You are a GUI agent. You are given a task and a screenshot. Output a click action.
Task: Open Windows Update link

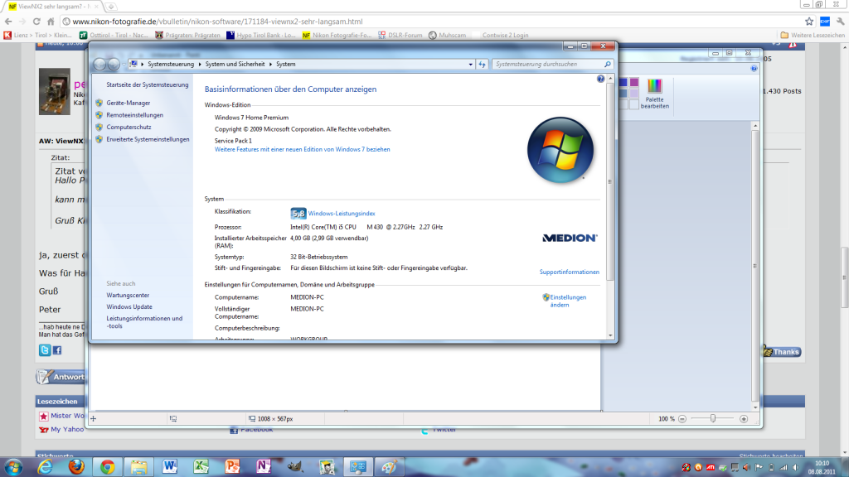(129, 307)
